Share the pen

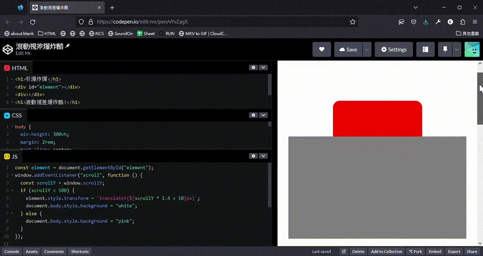472,251
